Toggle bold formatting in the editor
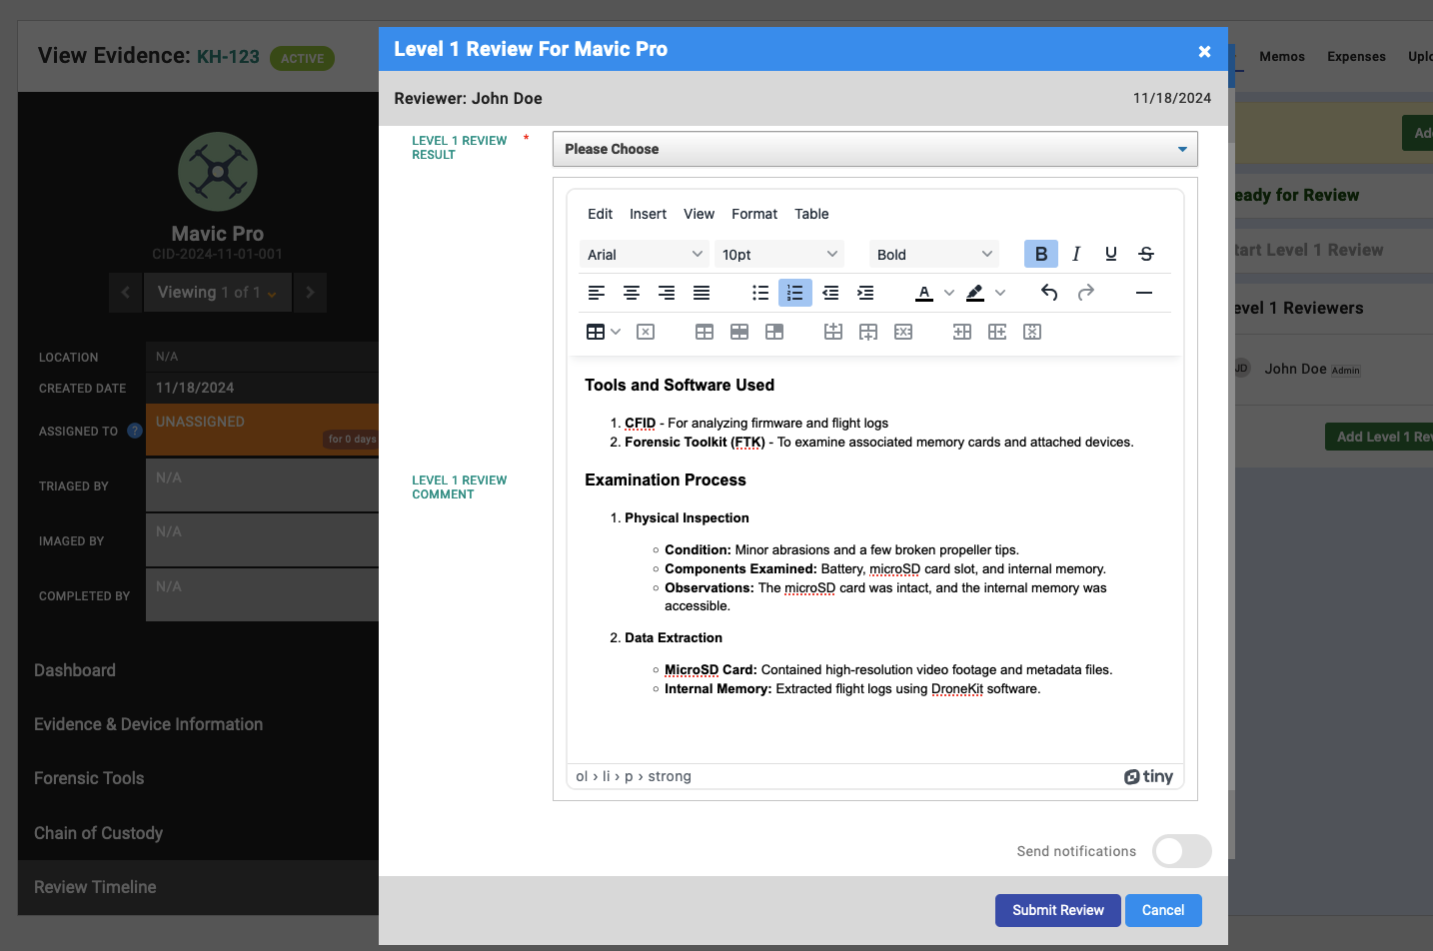 click(x=1041, y=254)
